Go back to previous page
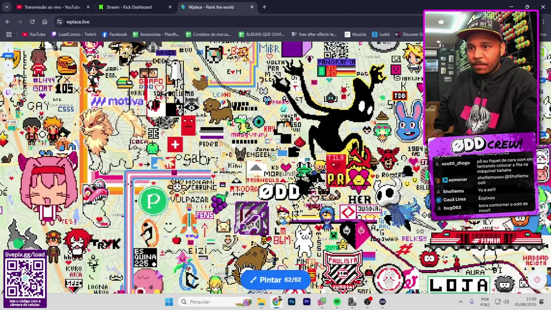551x310 pixels. (x=7, y=22)
